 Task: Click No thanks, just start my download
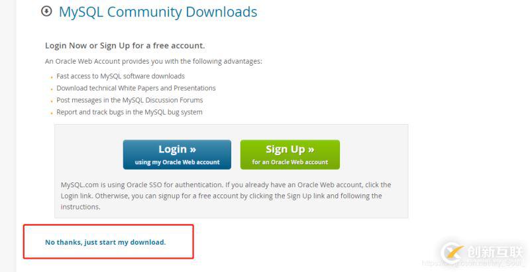[105, 242]
